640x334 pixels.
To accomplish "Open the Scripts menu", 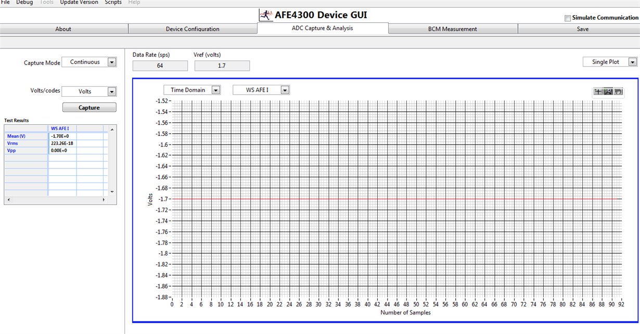I will [113, 3].
